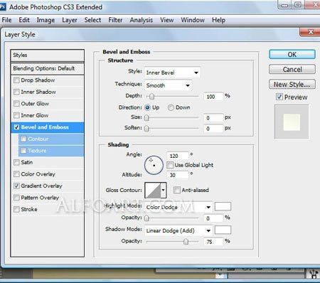
Task: Open the Help menu
Action: click(x=218, y=20)
